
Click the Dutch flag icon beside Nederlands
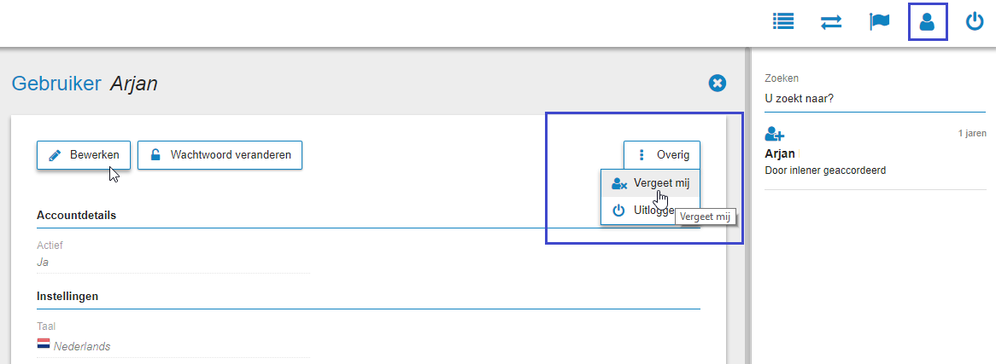[x=44, y=345]
